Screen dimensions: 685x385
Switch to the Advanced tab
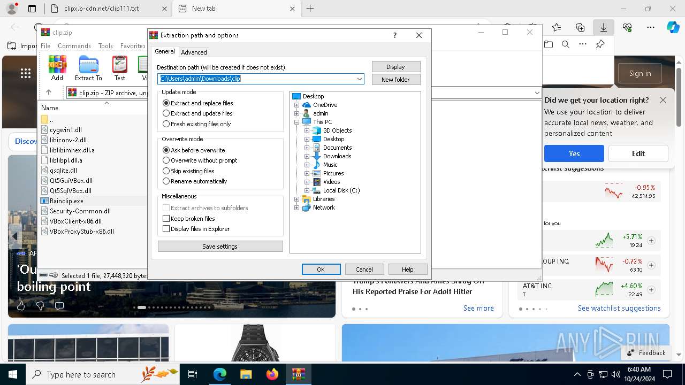(194, 52)
